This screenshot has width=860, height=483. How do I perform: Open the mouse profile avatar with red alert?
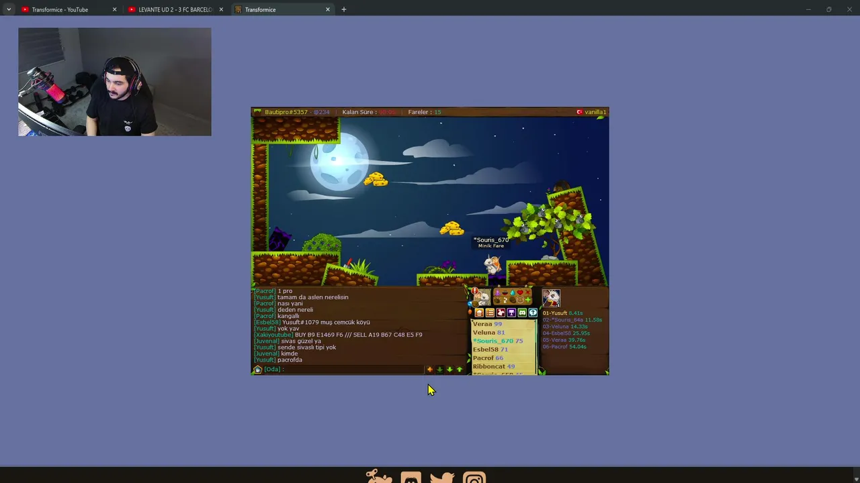coord(482,297)
